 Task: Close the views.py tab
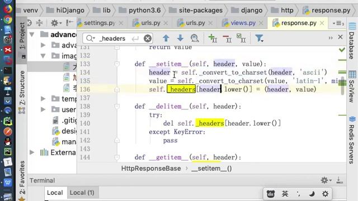pos(261,23)
